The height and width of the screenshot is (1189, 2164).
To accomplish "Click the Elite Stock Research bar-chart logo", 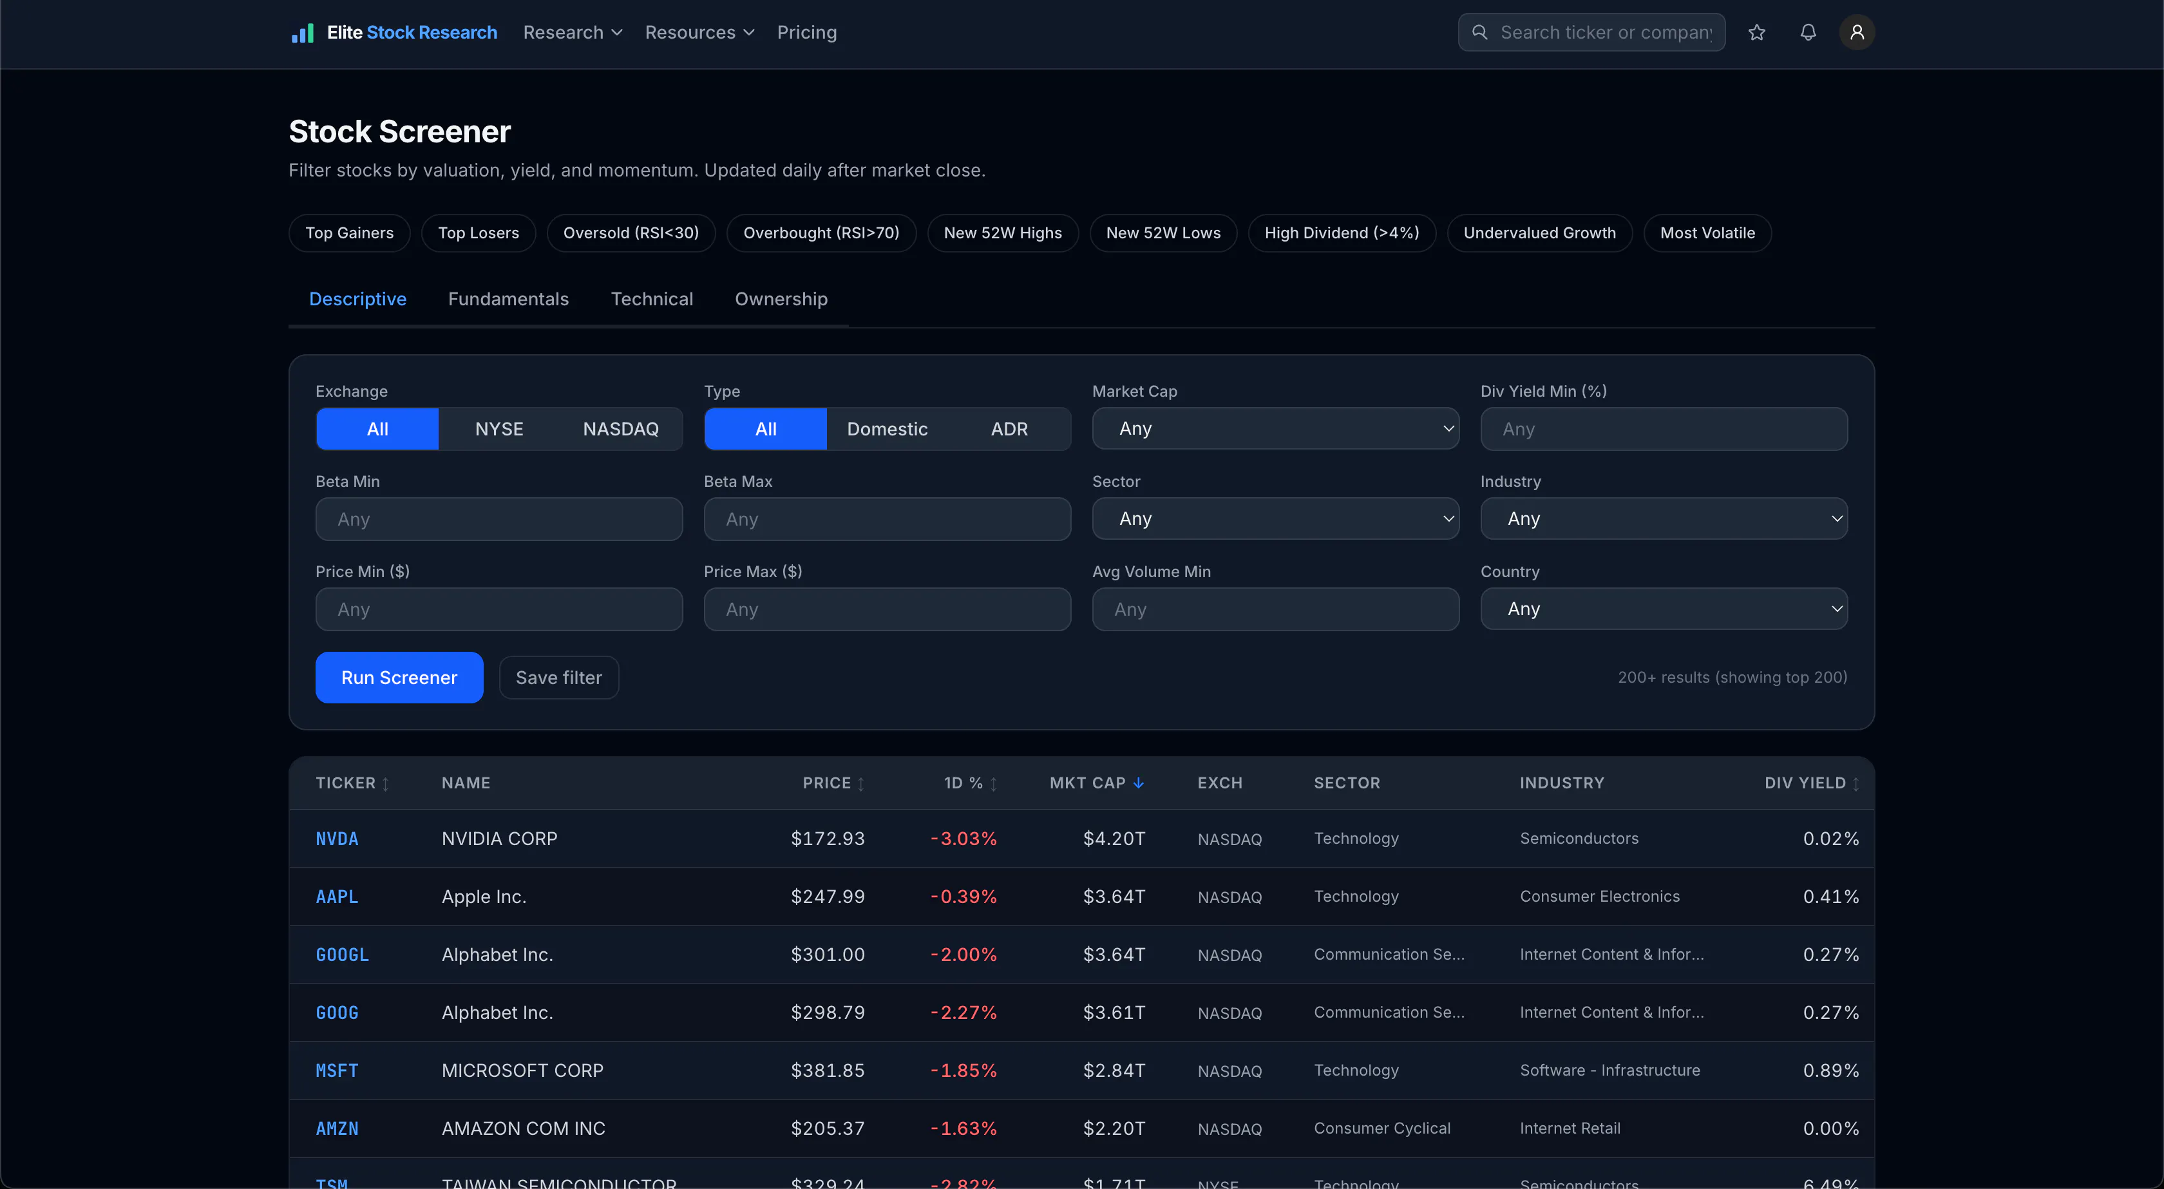I will [x=303, y=33].
